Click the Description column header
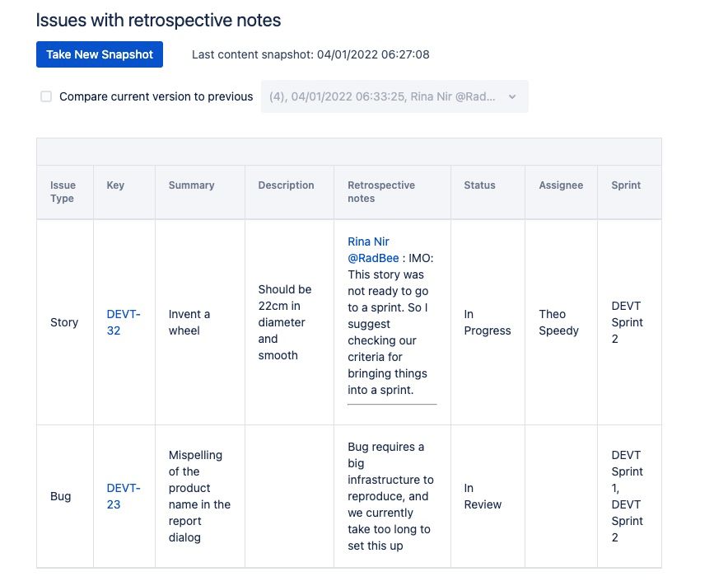This screenshot has height=586, width=714. [x=286, y=185]
